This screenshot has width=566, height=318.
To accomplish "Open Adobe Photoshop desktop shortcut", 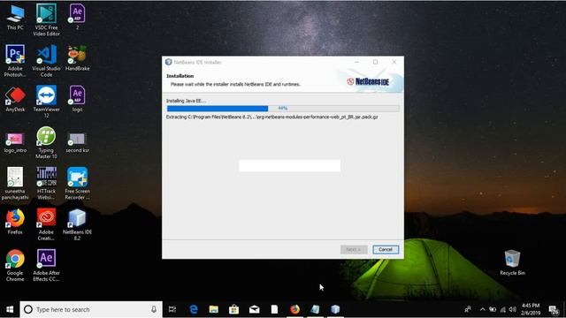I will point(15,61).
